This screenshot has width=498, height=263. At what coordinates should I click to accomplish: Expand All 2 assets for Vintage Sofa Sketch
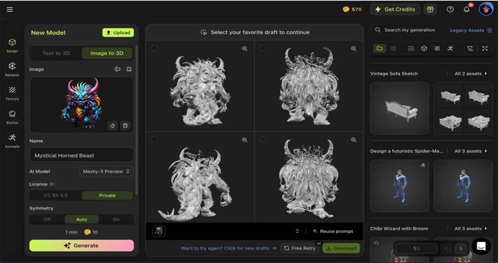(470, 74)
